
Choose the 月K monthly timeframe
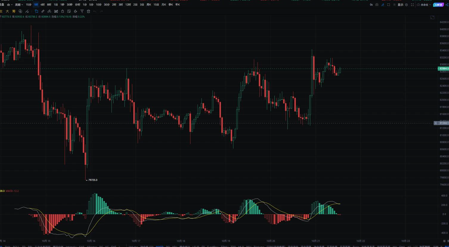coord(164,5)
